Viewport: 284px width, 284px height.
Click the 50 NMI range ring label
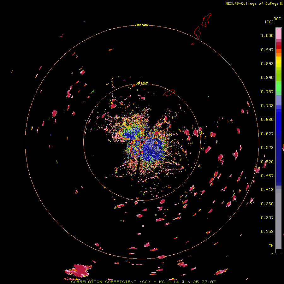click(142, 83)
